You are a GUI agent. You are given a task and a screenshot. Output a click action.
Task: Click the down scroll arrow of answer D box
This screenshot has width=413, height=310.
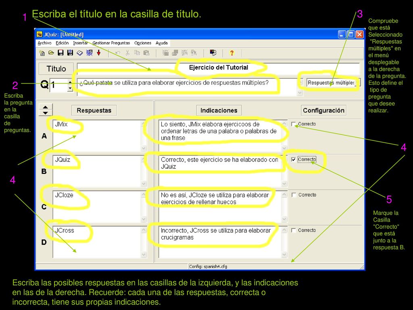(144, 254)
